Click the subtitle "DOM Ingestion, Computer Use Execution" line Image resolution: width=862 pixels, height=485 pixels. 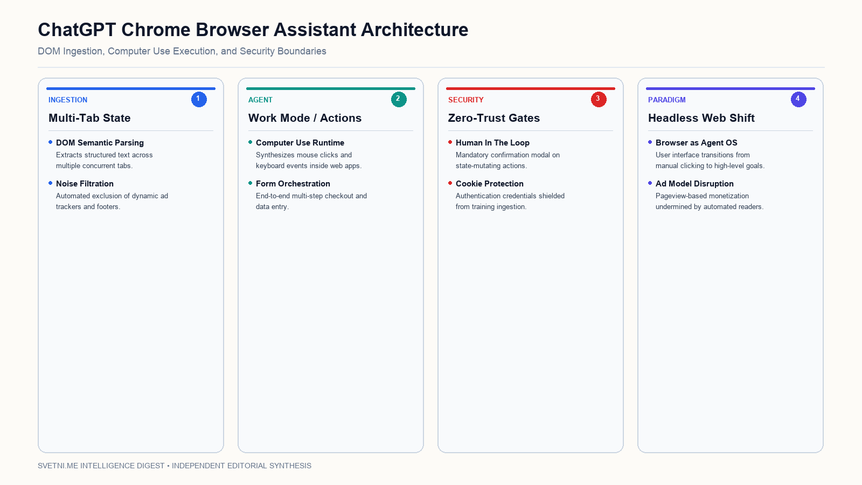coord(182,51)
